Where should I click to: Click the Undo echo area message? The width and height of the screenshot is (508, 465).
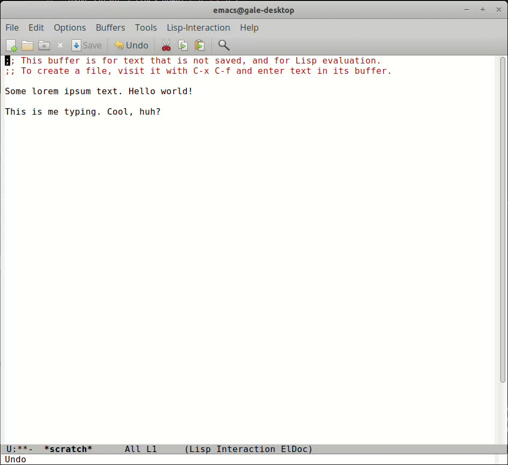coord(15,459)
